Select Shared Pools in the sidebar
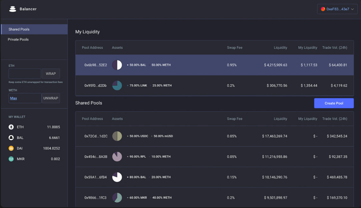The height and width of the screenshot is (208, 361). 19,29
